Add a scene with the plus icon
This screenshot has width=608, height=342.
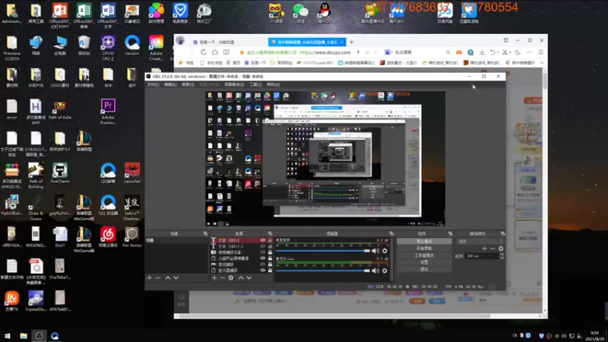[149, 277]
